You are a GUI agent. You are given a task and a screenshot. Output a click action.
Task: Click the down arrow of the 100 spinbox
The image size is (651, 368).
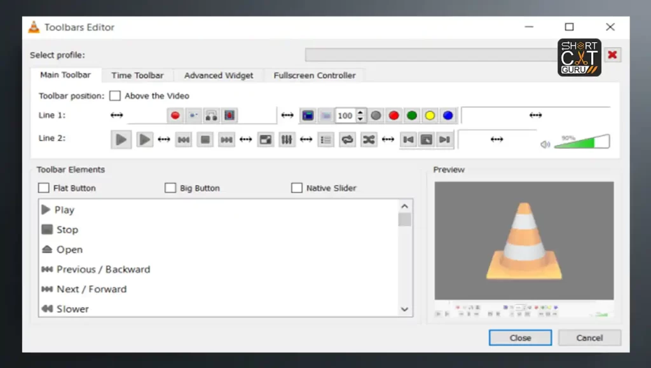(x=360, y=119)
